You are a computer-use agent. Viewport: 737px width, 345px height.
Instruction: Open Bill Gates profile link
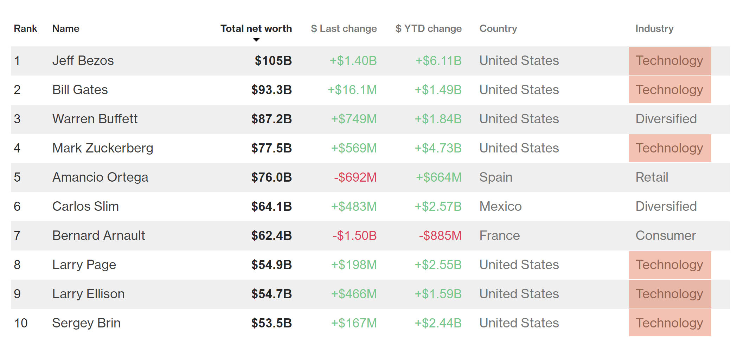pos(80,90)
